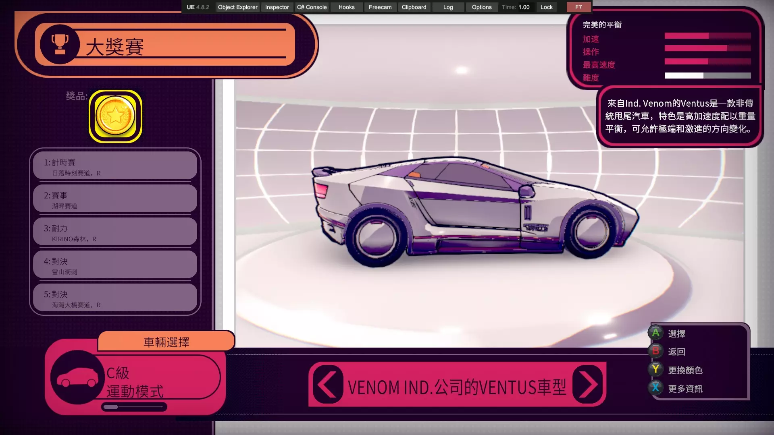Click the trophy Grand Prix icon
The width and height of the screenshot is (774, 435).
coord(60,44)
